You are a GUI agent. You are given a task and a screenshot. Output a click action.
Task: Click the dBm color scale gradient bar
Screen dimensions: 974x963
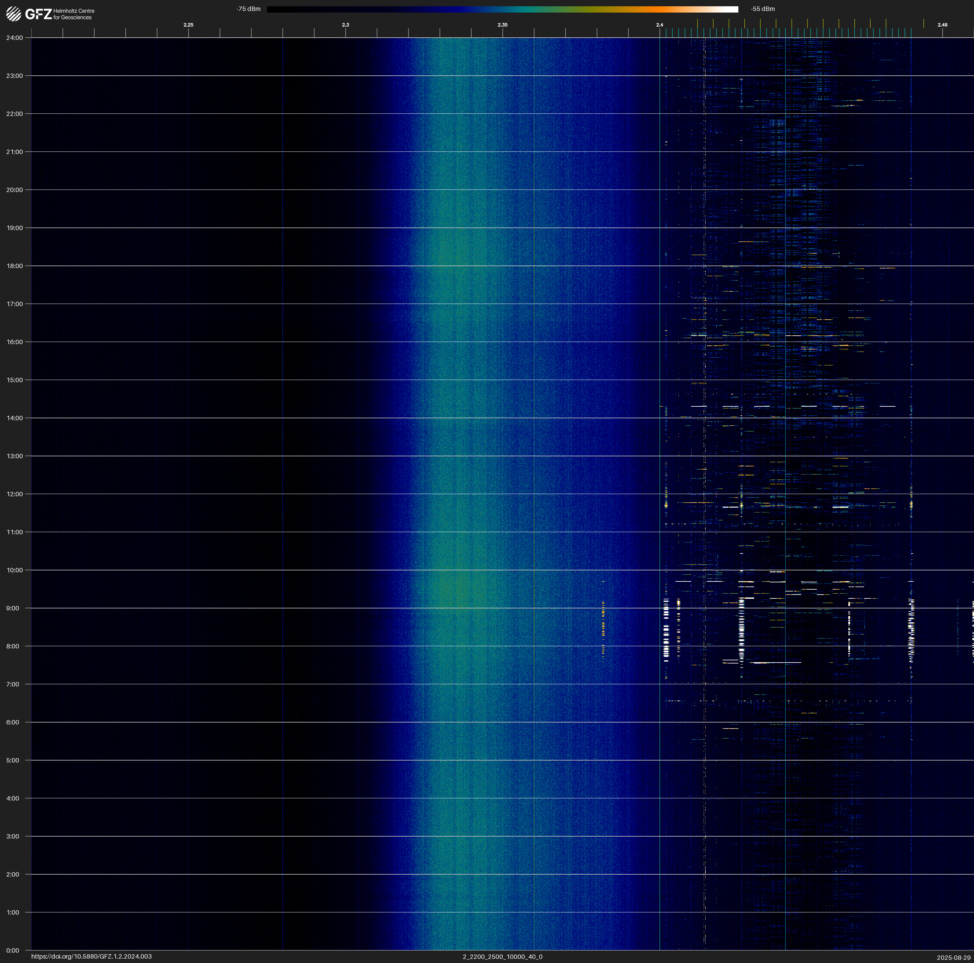click(x=502, y=9)
